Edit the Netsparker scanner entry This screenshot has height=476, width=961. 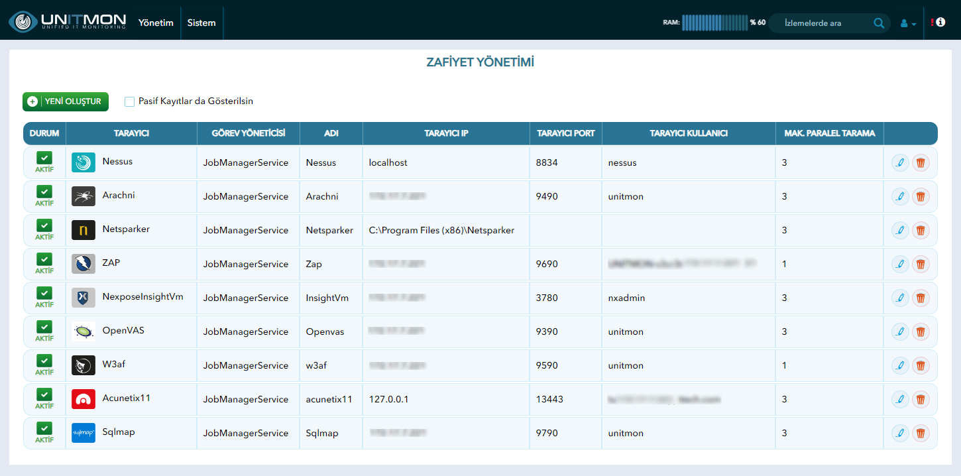[x=899, y=230]
